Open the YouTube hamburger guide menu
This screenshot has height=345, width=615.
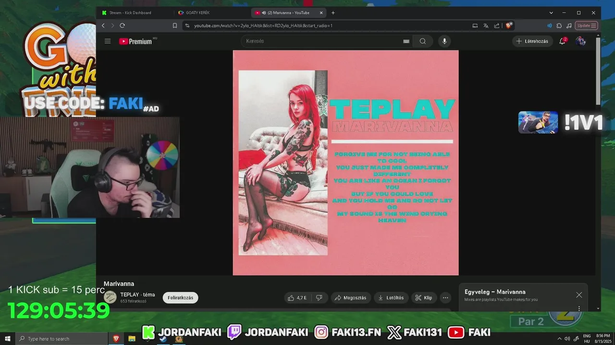tap(108, 41)
